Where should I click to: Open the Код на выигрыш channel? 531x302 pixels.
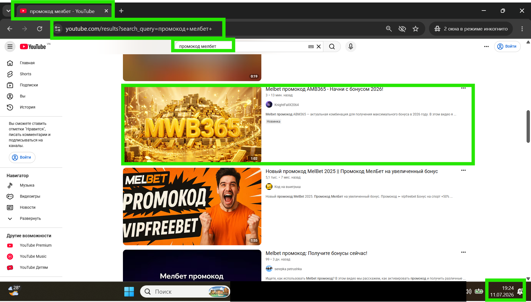click(287, 187)
